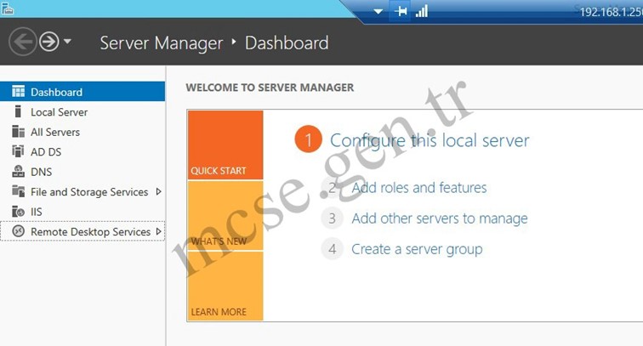Open the WHAT'S NEW tile
This screenshot has width=643, height=346.
(225, 216)
